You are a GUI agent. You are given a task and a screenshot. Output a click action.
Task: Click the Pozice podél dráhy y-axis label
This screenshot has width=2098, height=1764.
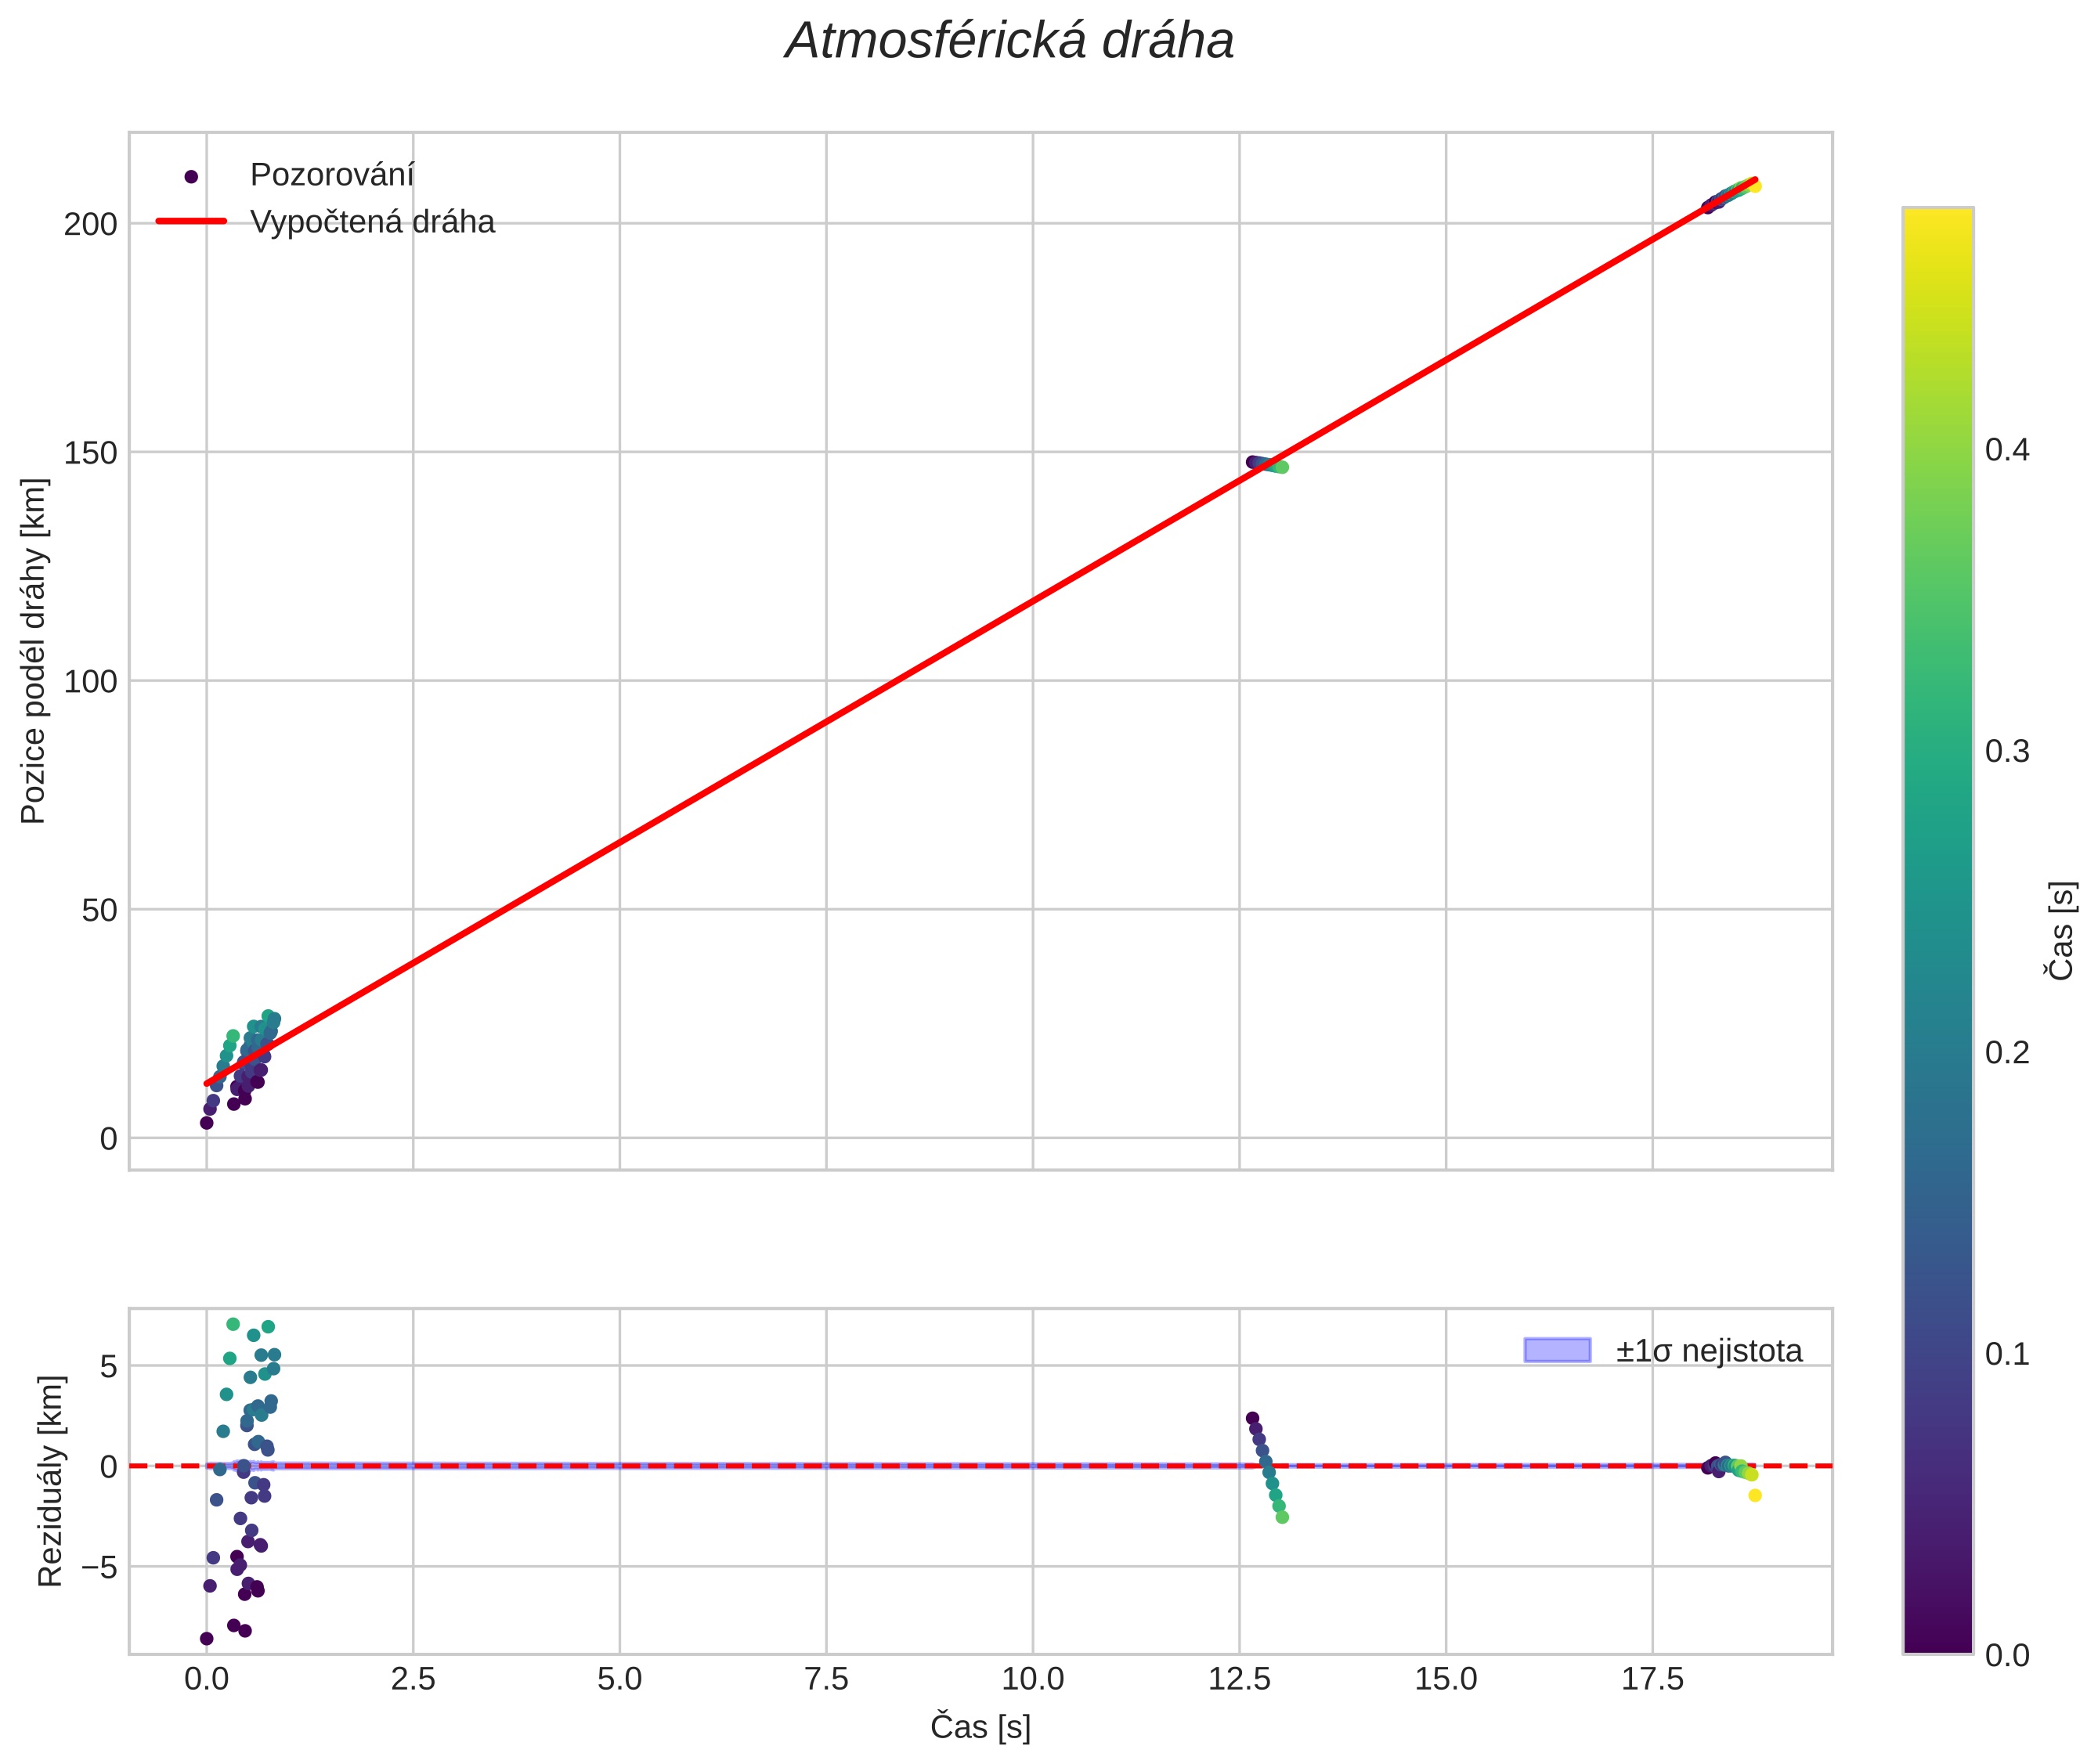click(x=34, y=651)
